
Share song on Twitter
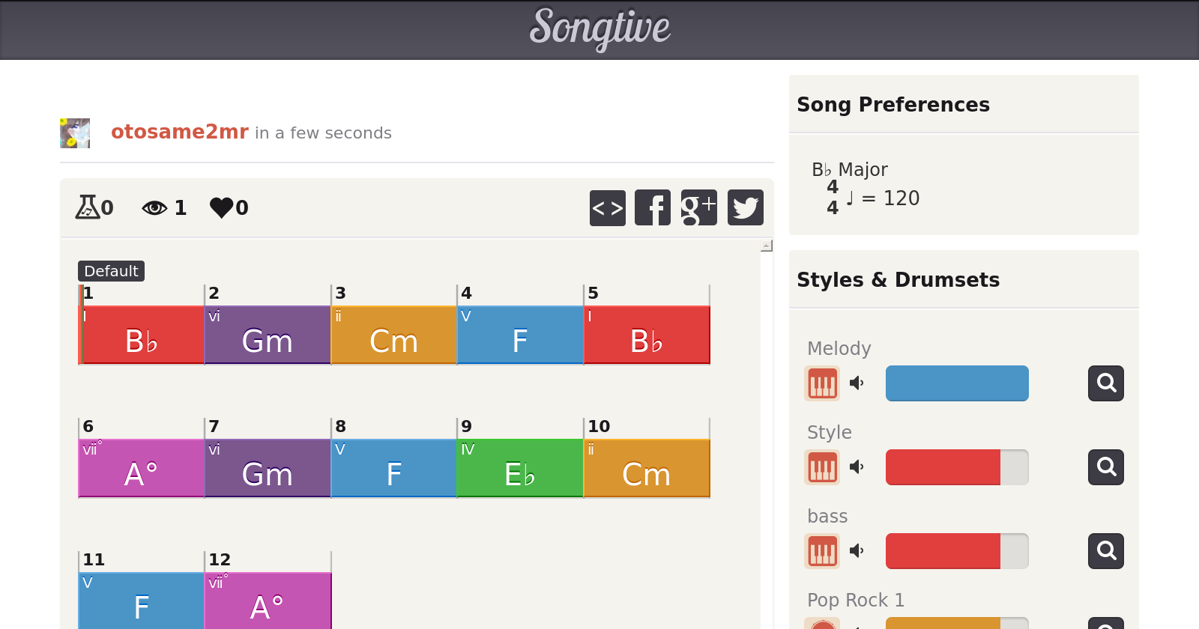pos(745,207)
